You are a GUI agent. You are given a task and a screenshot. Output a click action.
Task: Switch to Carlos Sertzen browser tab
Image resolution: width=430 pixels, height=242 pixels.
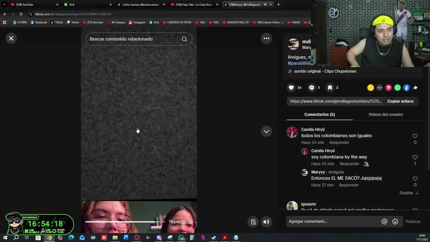click(141, 5)
